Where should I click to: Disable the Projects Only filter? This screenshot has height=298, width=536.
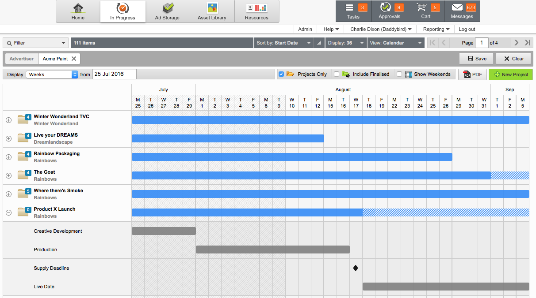click(281, 74)
